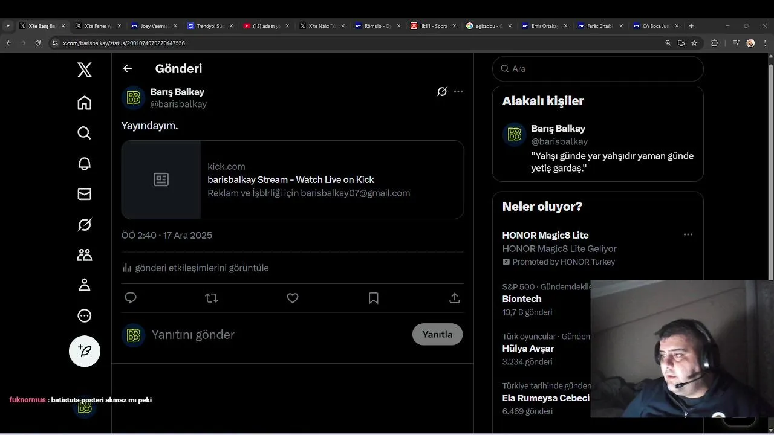
Task: Open Grok from the sidebar icon
Action: (x=85, y=225)
